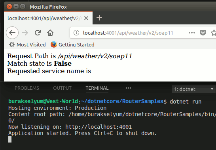Open a new tab with plus button
Image resolution: width=216 pixels, height=150 pixels.
(x=99, y=18)
